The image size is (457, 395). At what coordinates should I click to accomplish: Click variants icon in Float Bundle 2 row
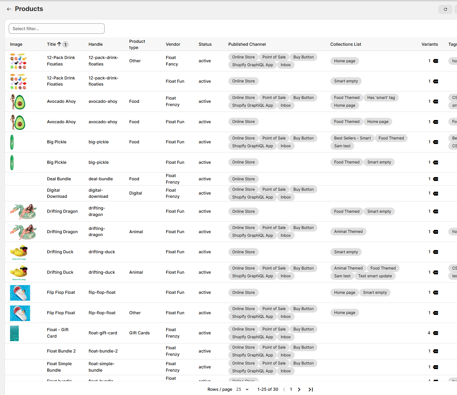point(436,351)
